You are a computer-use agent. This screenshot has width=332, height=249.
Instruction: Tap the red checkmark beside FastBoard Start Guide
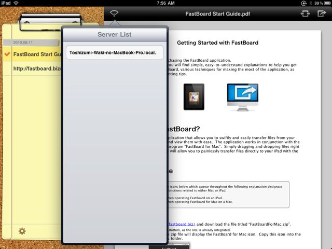[x=7, y=54]
